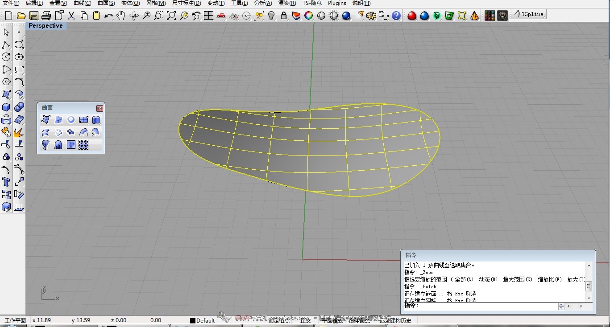Click the Revolve icon in 曲面 panel
The width and height of the screenshot is (610, 327).
[x=46, y=145]
